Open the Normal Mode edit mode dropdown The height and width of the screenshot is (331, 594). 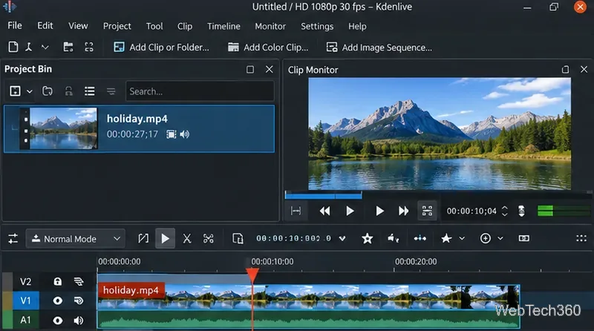point(76,238)
